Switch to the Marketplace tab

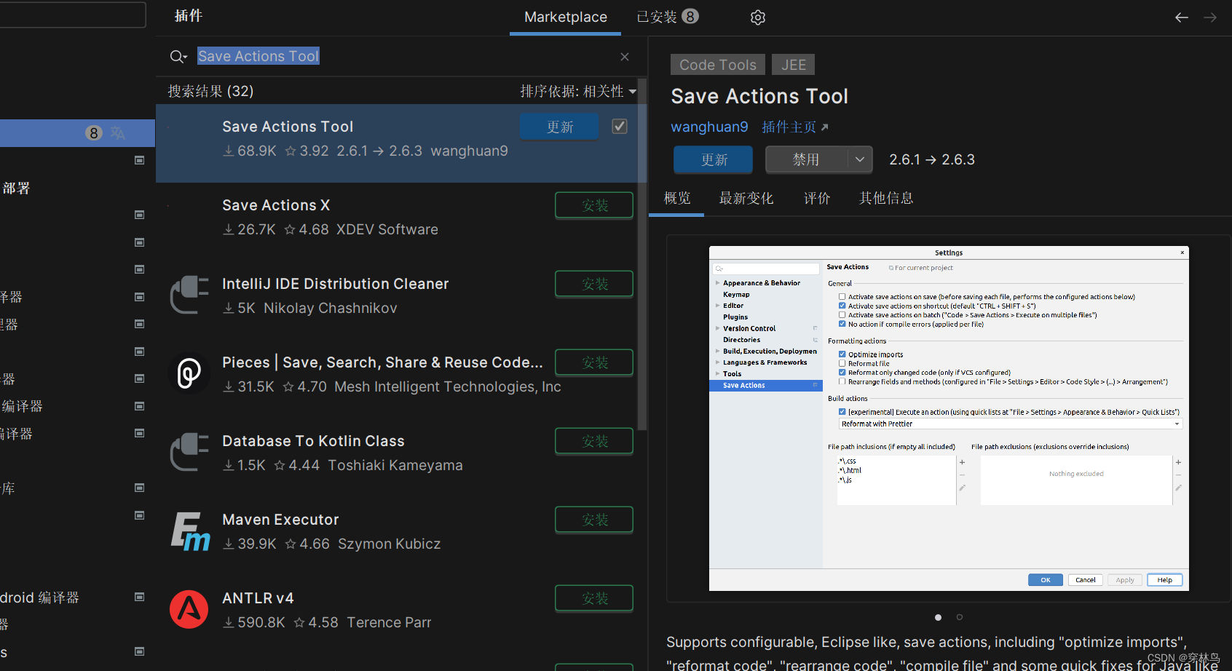pyautogui.click(x=566, y=17)
